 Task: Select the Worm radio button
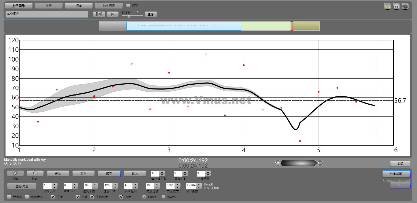163,197
